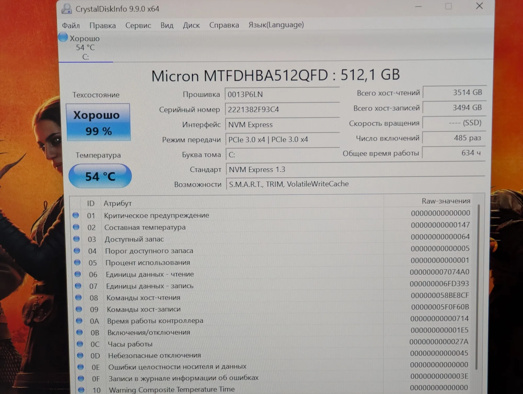This screenshot has width=523, height=394.
Task: Click status dot of Процент использования row
Action: pos(77,262)
